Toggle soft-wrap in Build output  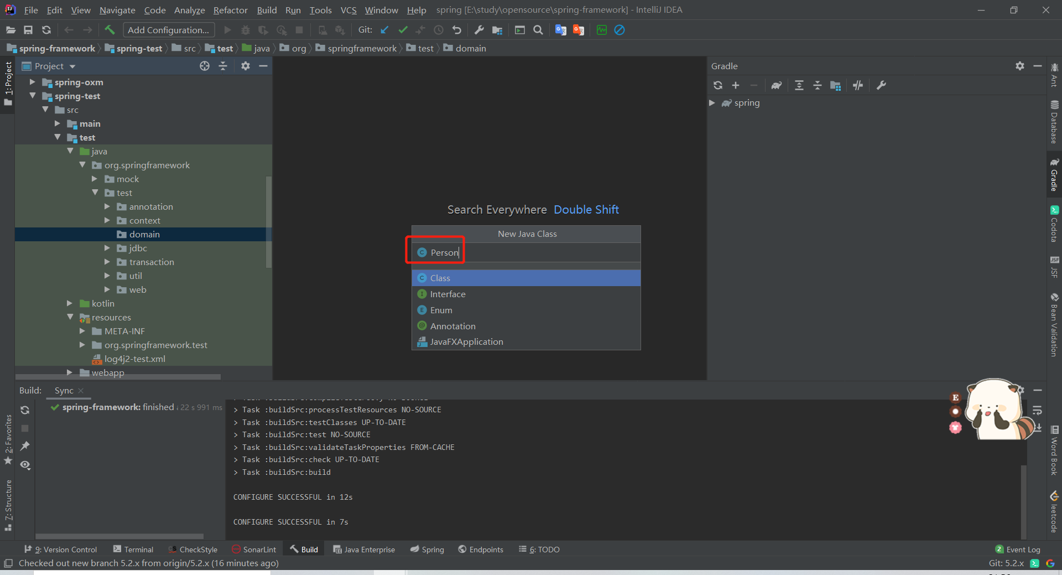point(1037,410)
